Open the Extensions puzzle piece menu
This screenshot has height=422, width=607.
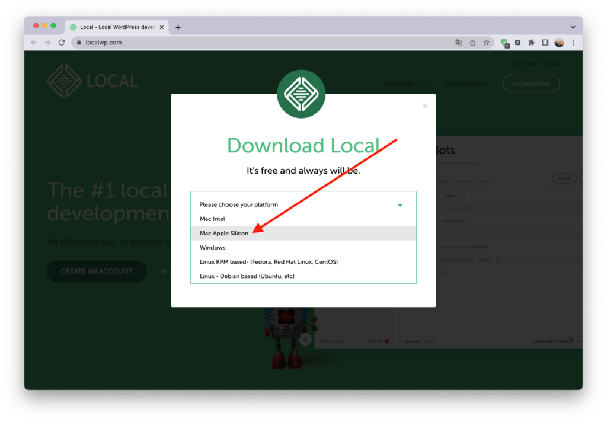click(x=532, y=43)
